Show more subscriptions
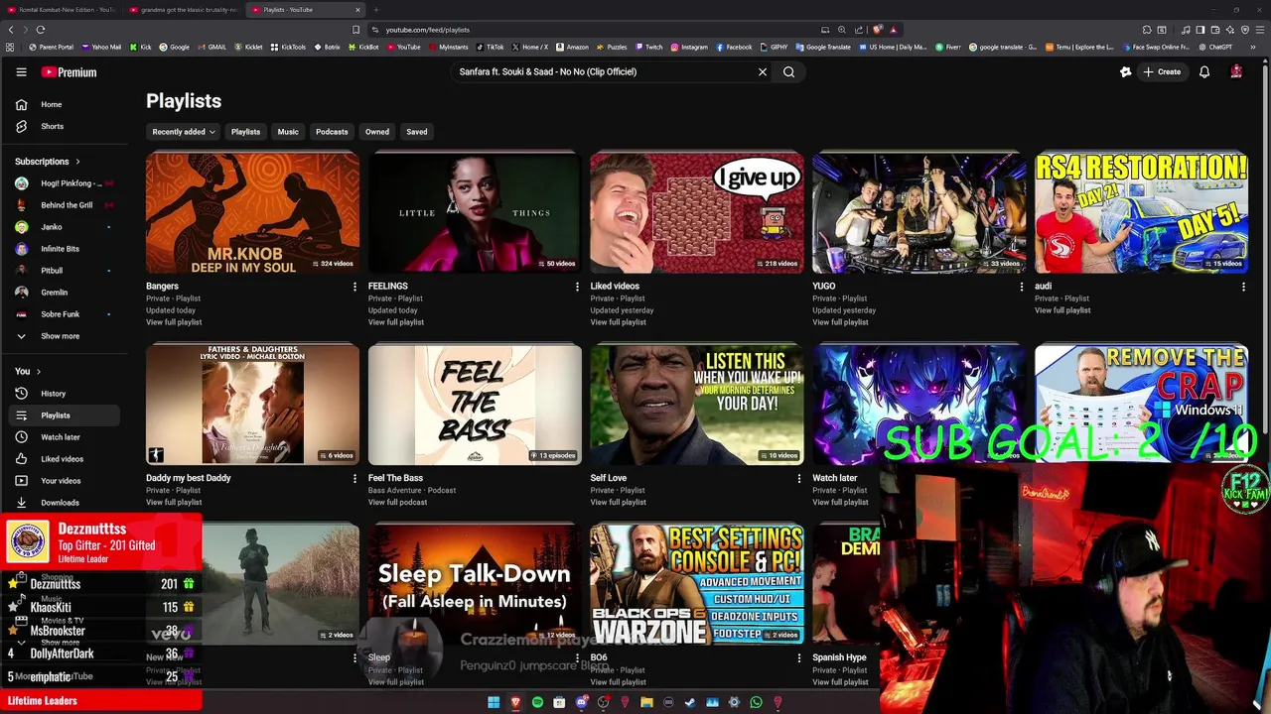 tap(65, 336)
